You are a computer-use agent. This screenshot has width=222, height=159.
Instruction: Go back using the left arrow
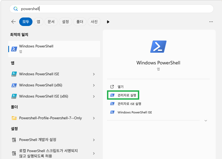tap(14, 22)
